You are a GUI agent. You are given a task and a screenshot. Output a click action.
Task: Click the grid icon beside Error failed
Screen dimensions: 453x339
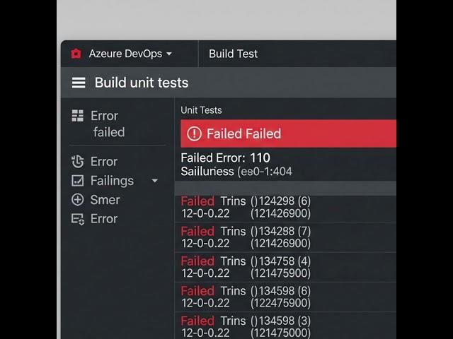click(x=78, y=116)
